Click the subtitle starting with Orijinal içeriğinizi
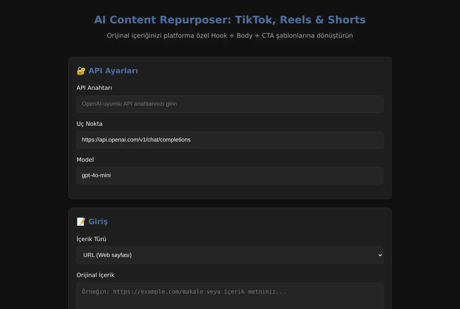Viewport: 460px width, 309px height. click(x=230, y=36)
